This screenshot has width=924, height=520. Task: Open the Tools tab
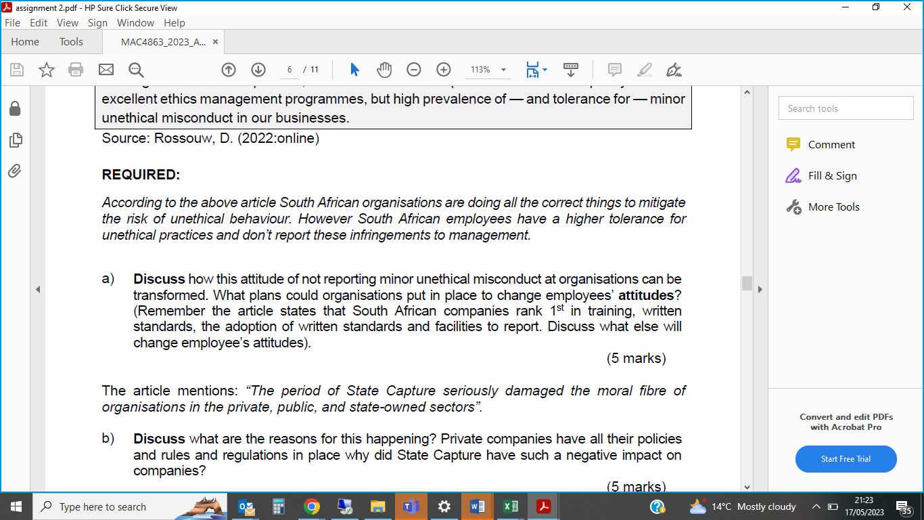tap(70, 41)
